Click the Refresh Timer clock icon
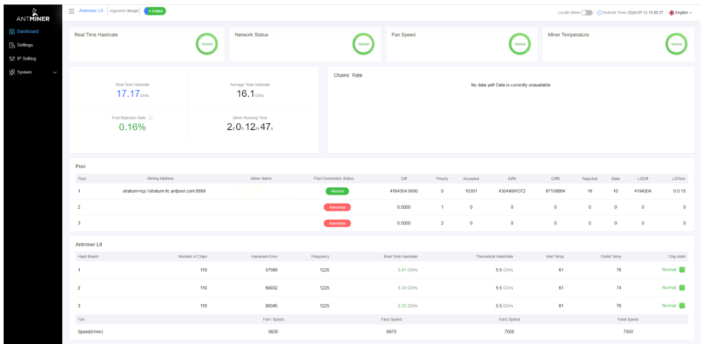Screen dimensions: 705x344 click(x=600, y=12)
